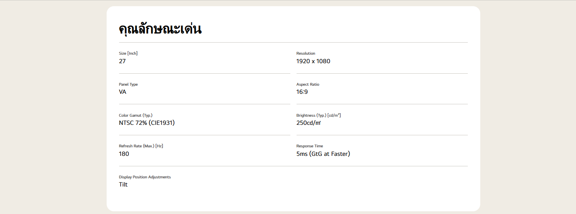576x214 pixels.
Task: Select the Aspect Ratio label
Action: [x=307, y=85]
